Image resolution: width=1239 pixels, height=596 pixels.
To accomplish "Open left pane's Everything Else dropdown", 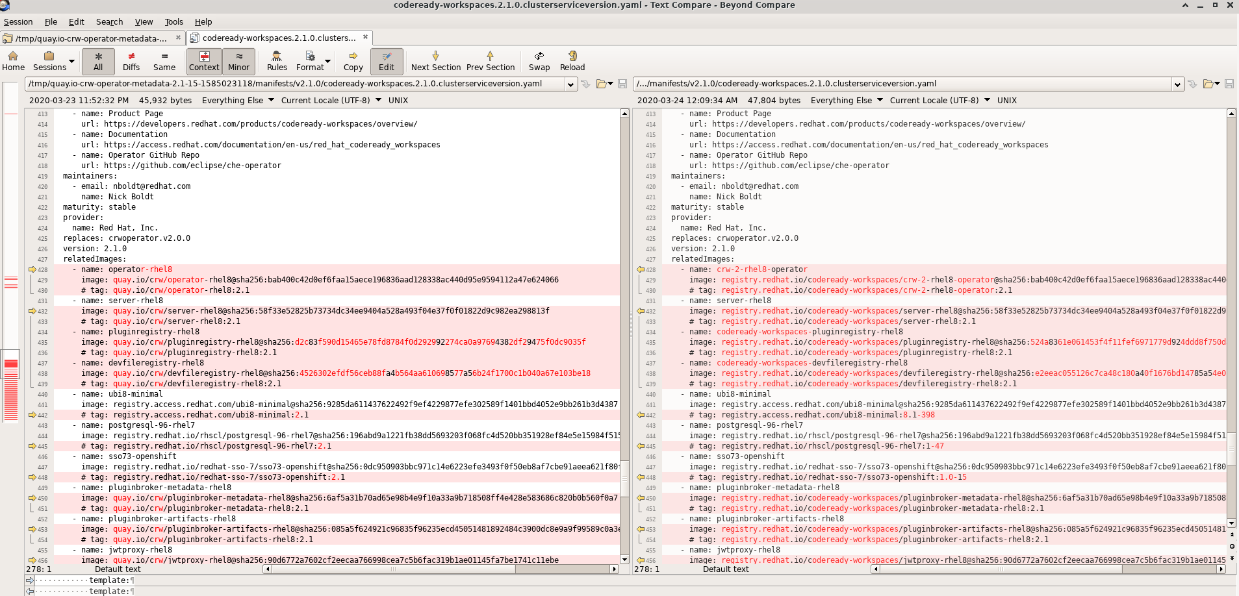I will tap(238, 101).
